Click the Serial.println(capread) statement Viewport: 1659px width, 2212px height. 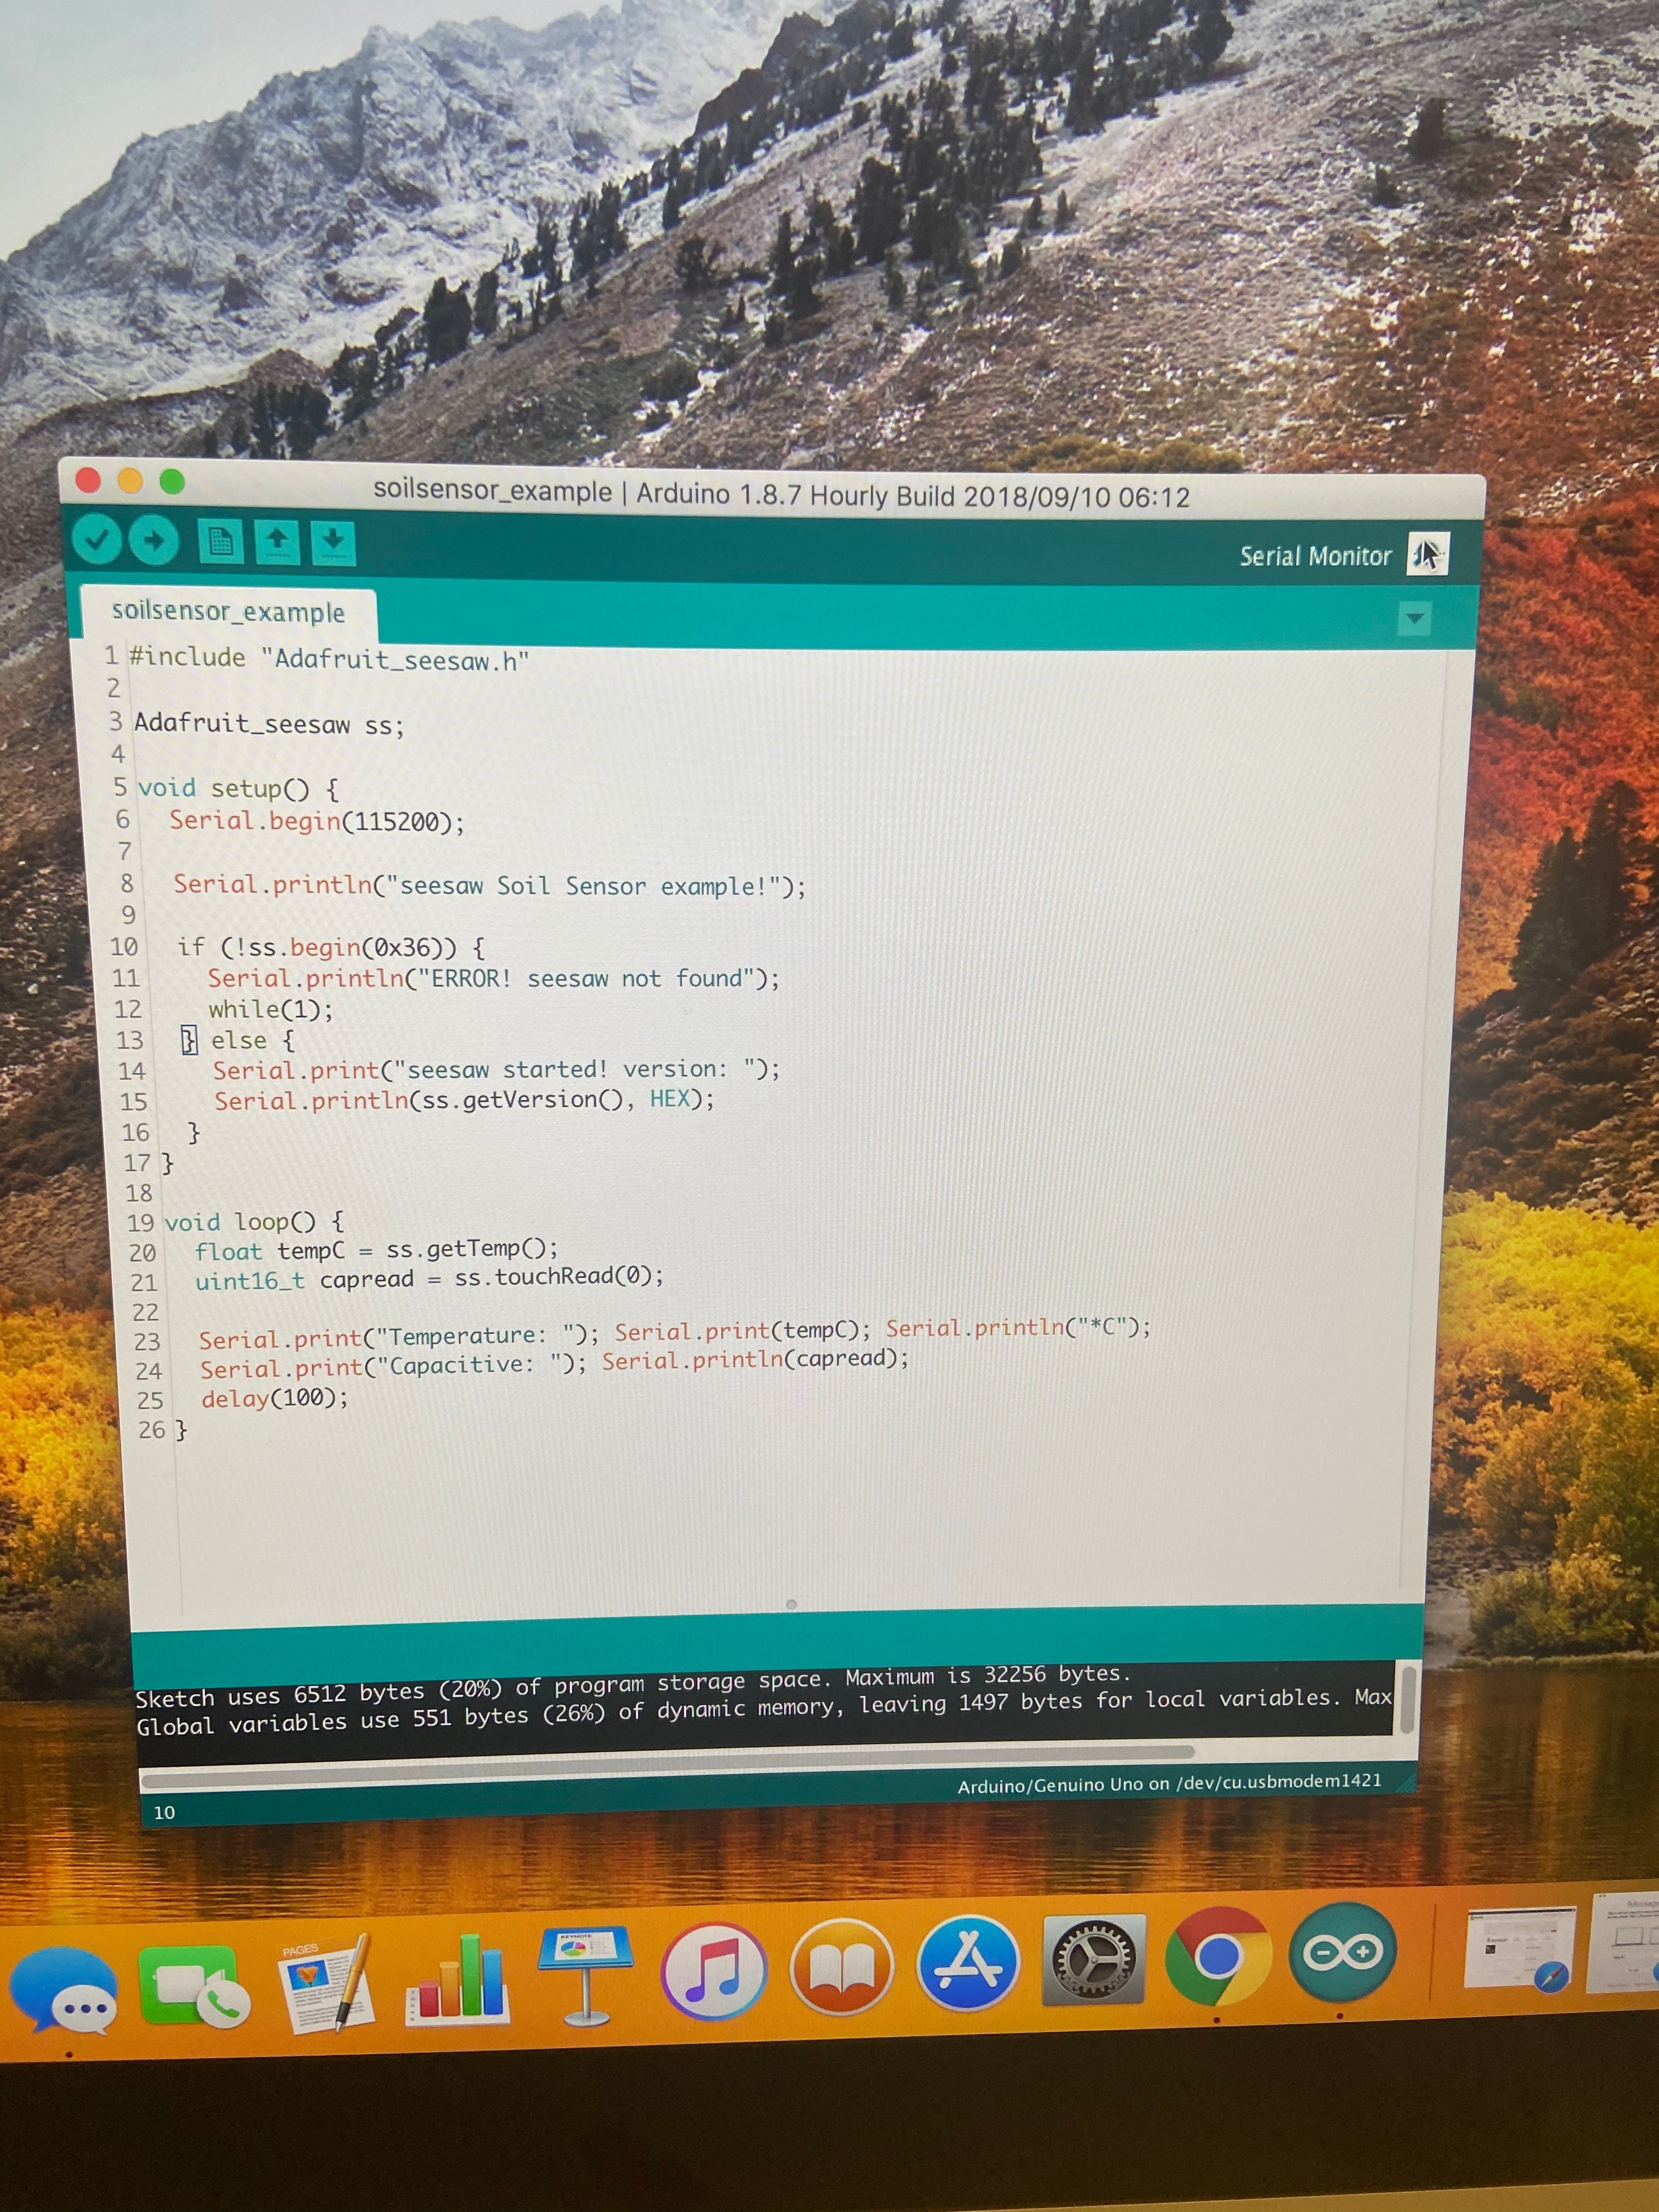(x=756, y=1360)
